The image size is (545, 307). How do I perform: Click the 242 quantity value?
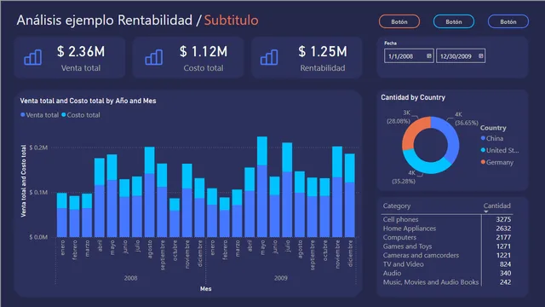[505, 282]
